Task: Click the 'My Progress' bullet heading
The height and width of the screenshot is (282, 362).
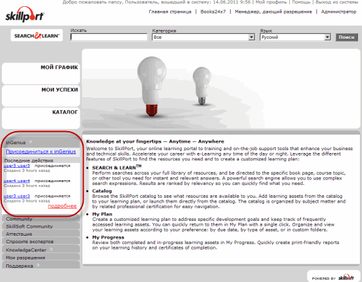Action: [108, 237]
